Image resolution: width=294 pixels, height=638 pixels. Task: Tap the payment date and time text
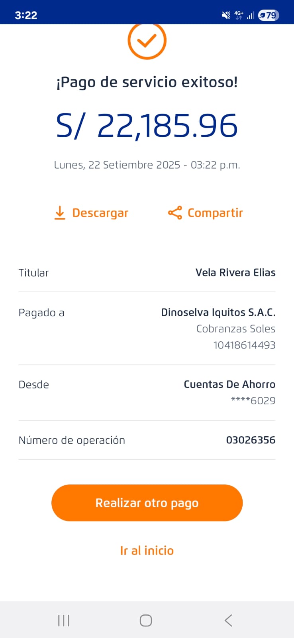(147, 165)
